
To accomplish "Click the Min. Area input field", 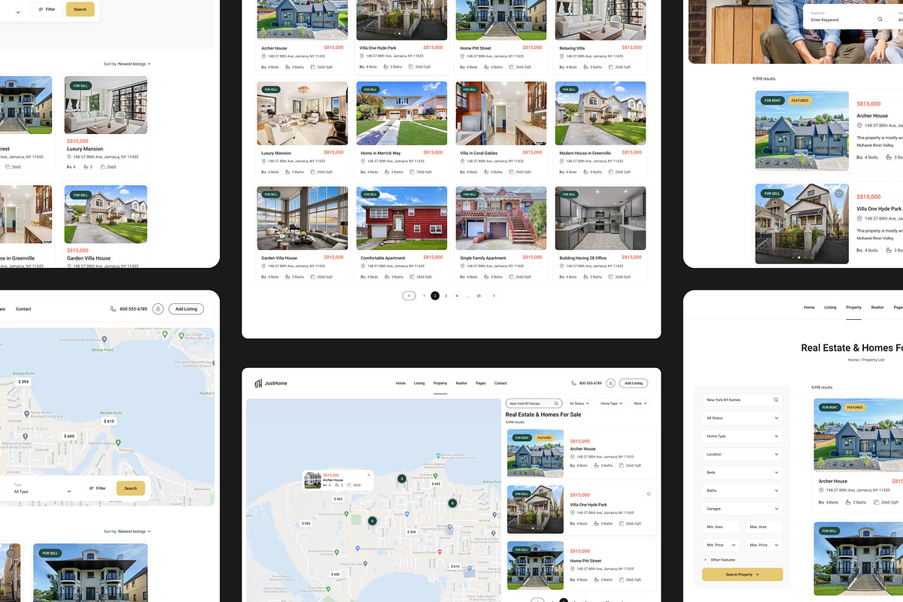I will click(721, 527).
